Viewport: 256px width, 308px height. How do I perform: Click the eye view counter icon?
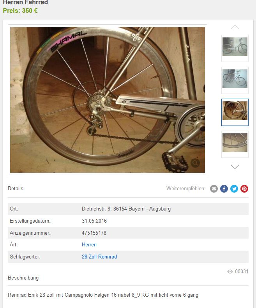pyautogui.click(x=230, y=271)
